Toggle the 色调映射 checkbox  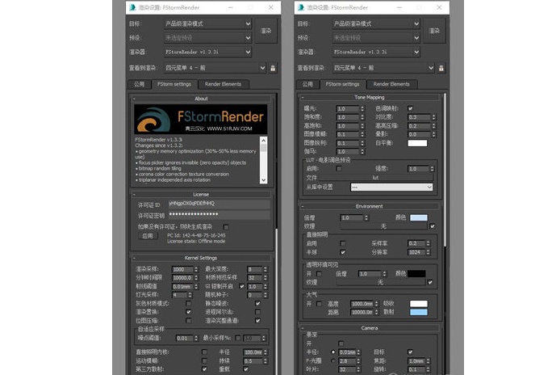(410, 108)
